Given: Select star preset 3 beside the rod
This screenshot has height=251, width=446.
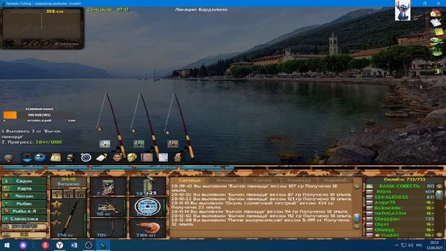Looking at the screenshot, I should point(56,222).
